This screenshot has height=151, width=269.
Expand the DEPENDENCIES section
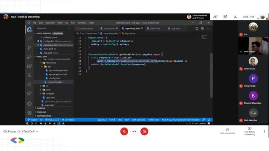(x=44, y=116)
